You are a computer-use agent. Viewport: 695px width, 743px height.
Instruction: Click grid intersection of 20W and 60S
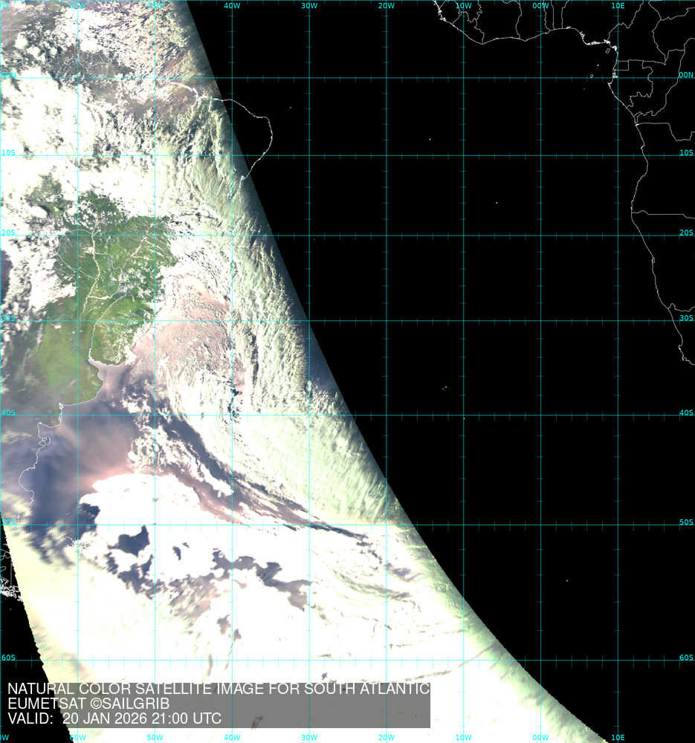(387, 658)
